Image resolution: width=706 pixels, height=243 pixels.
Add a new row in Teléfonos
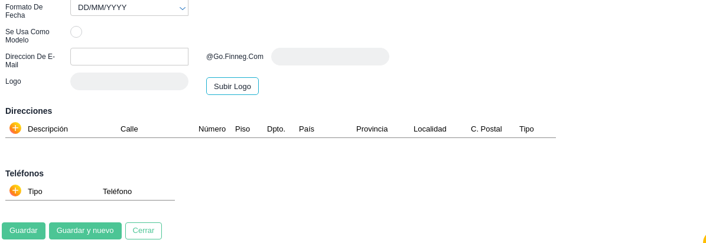pos(15,191)
